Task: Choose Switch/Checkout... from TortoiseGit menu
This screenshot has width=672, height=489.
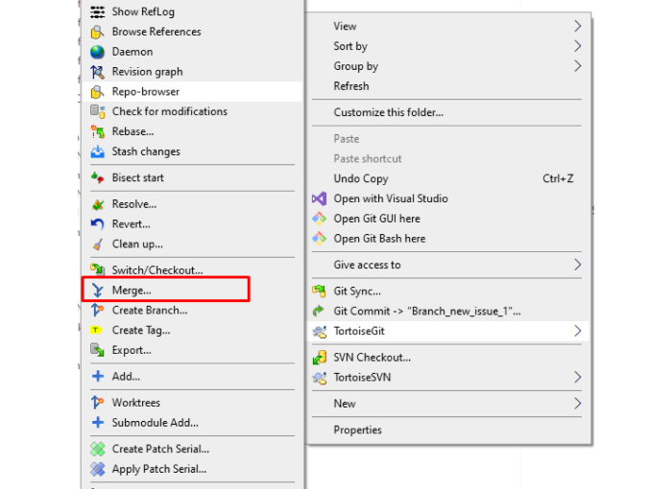Action: 192,270
